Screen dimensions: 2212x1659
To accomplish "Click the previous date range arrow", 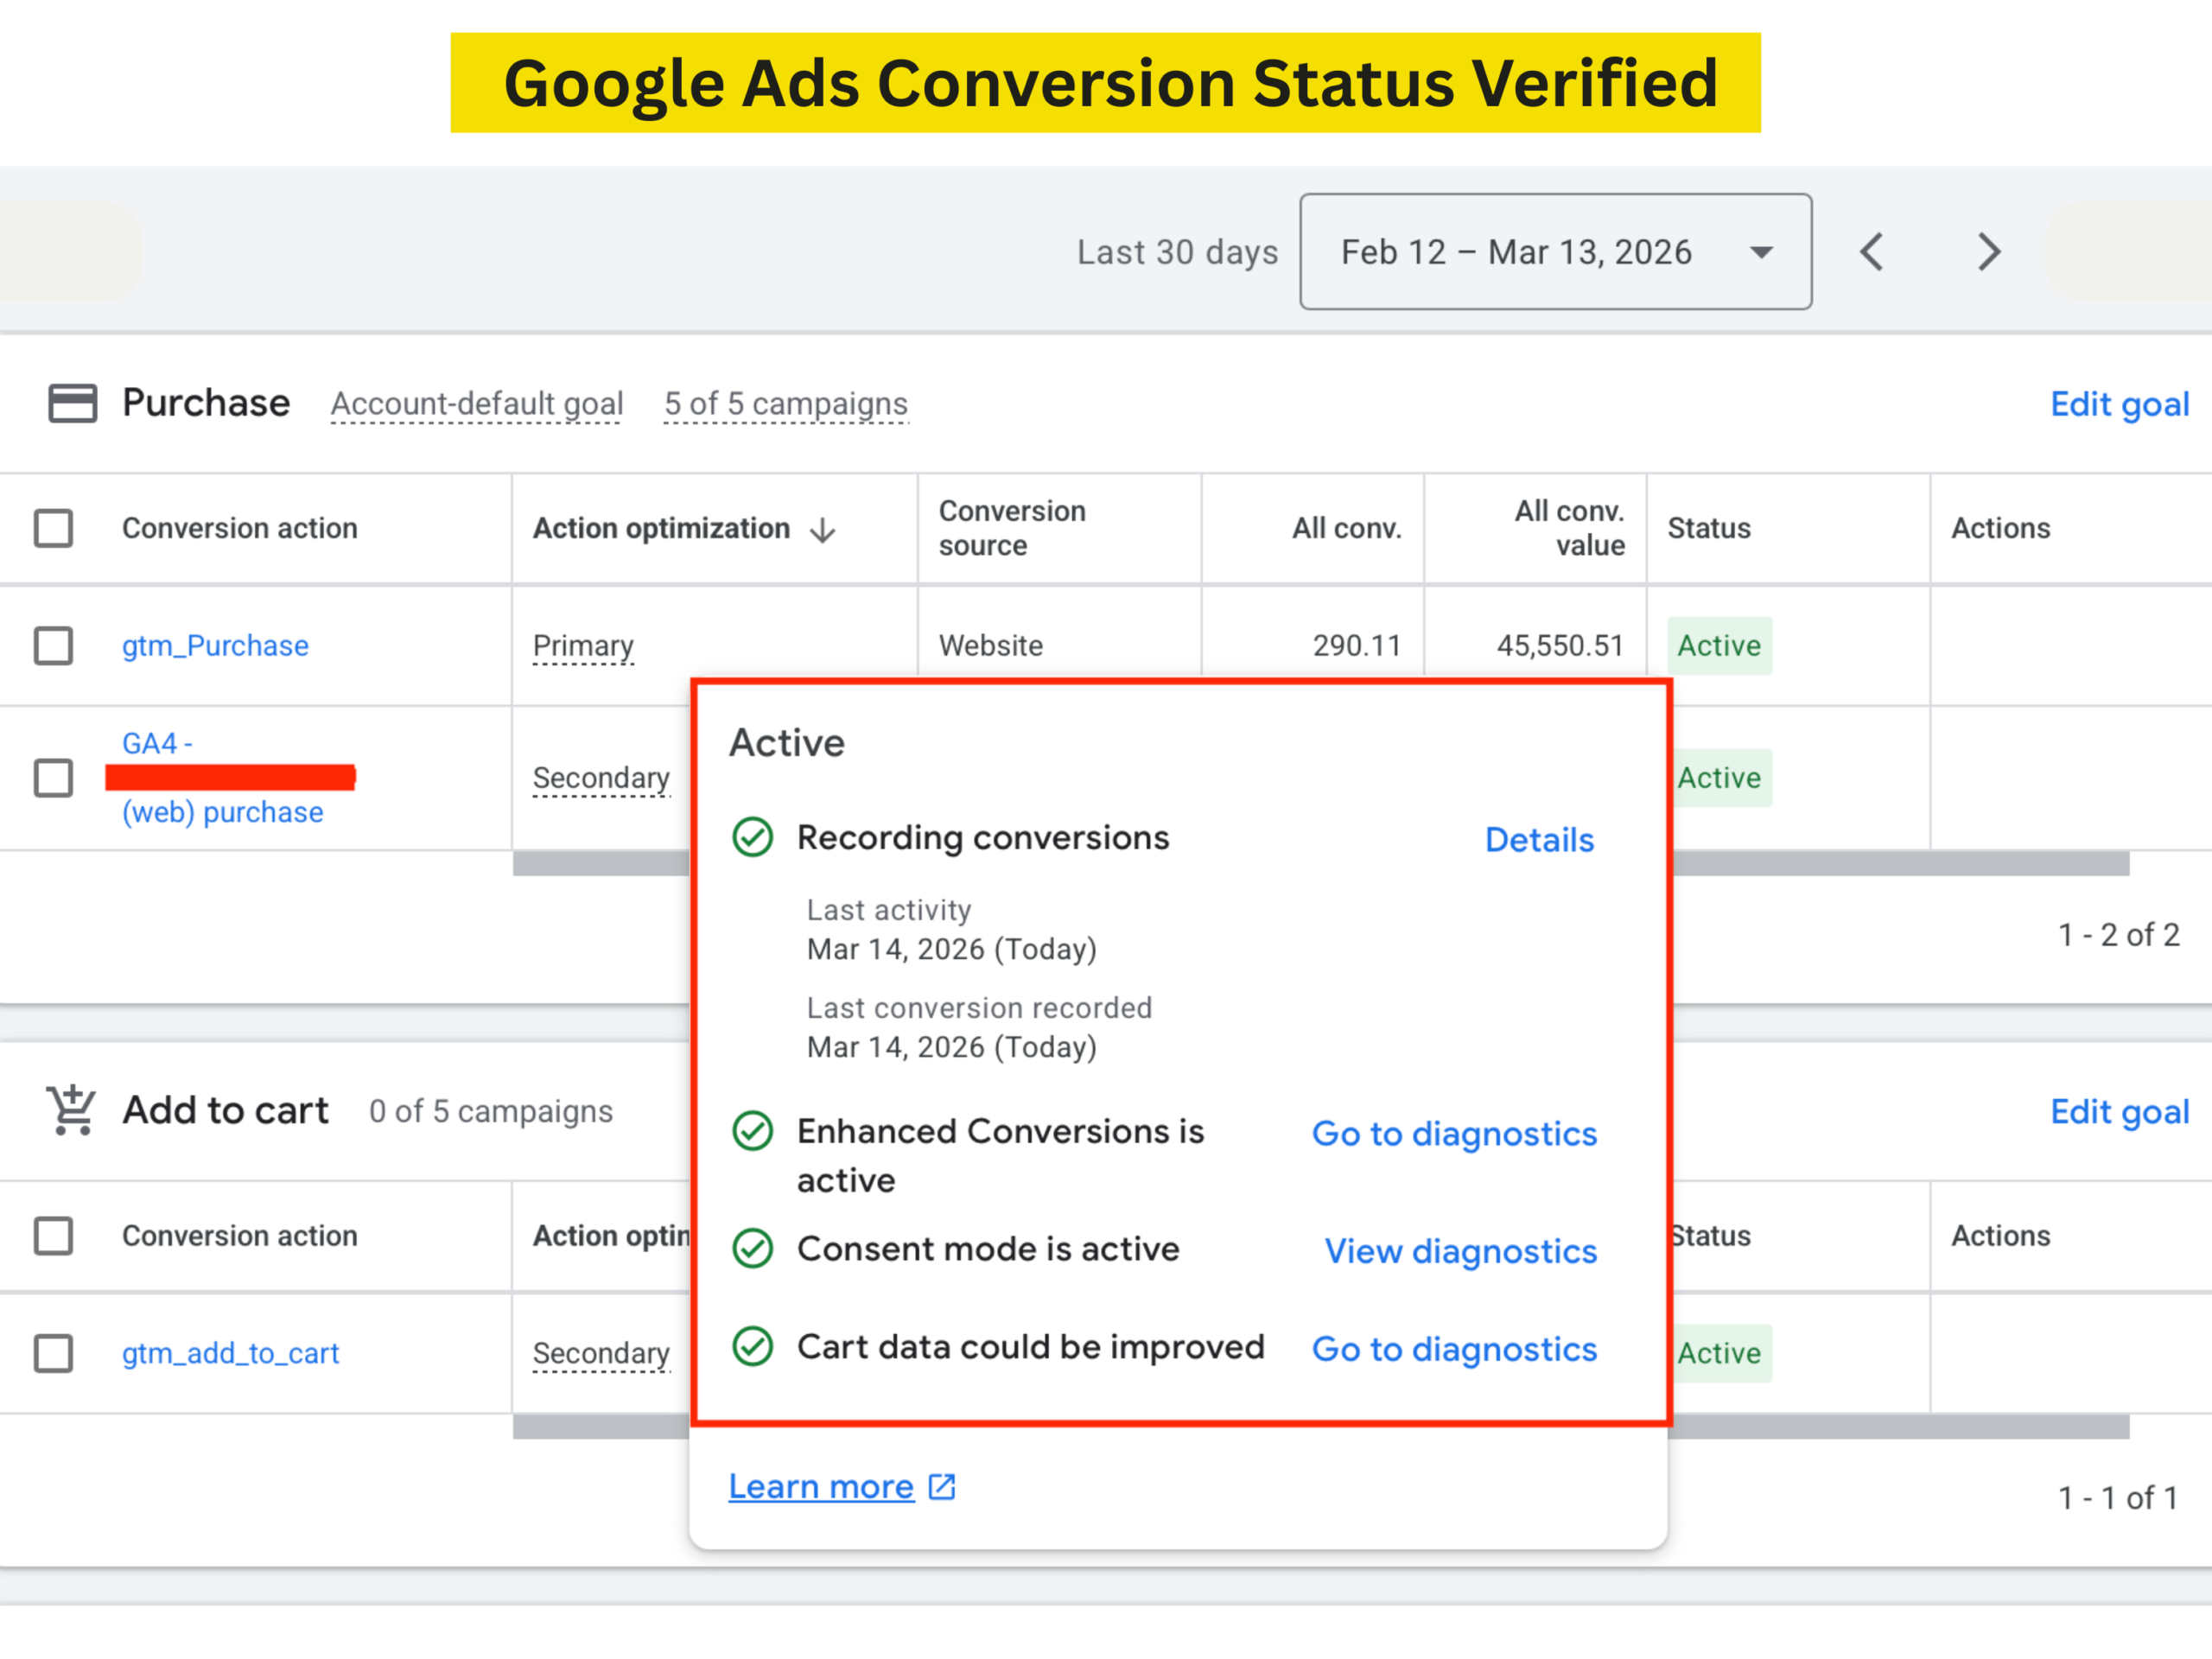I will click(x=1872, y=252).
